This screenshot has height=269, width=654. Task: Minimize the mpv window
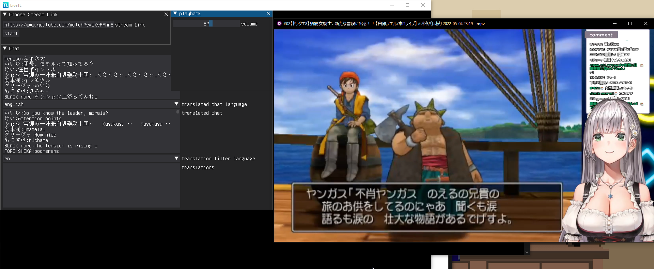[x=615, y=24]
